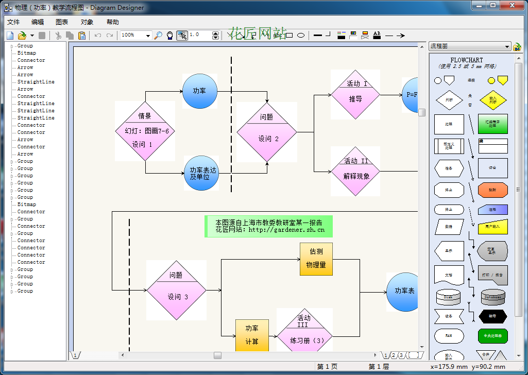Select the ellipse drawing tool
Viewport: 528px width, 375px height.
click(x=301, y=36)
